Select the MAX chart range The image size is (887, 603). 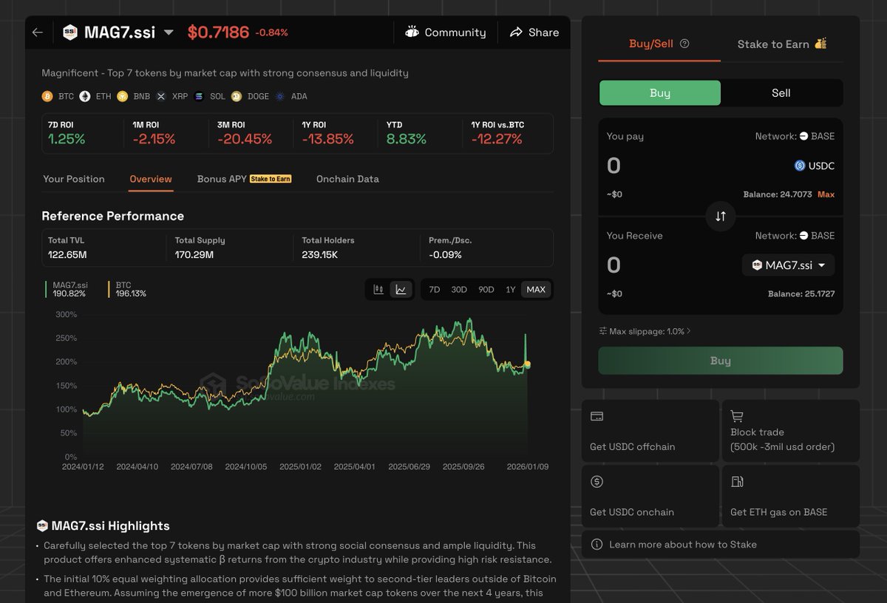pos(536,290)
